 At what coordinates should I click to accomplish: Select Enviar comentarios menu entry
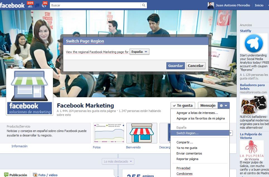pos(189,153)
